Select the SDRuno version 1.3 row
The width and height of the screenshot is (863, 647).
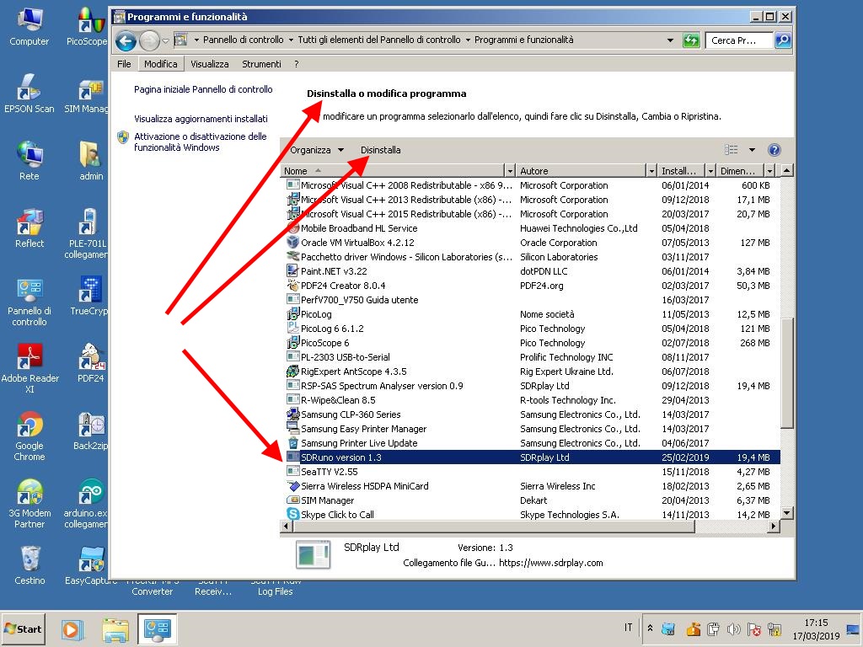(x=531, y=457)
